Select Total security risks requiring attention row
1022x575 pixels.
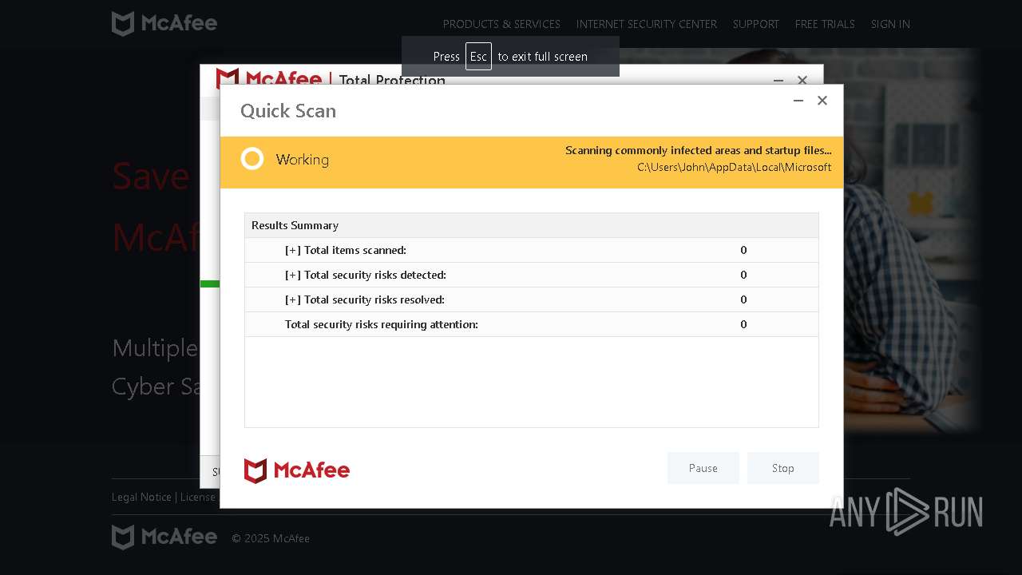(x=532, y=324)
